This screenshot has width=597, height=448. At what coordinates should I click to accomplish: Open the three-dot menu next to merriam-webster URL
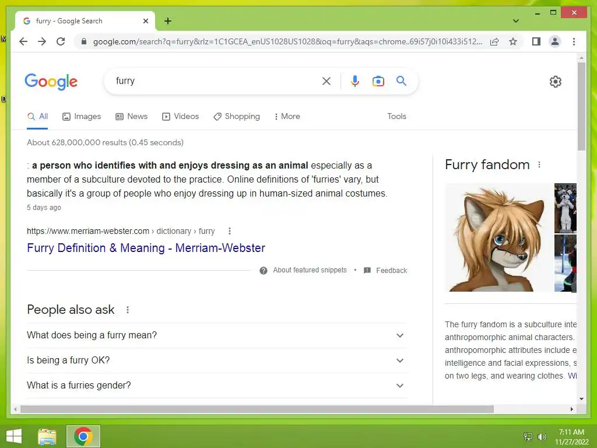click(x=229, y=231)
